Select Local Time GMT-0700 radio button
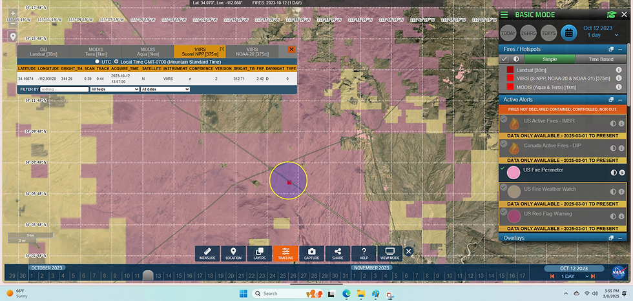This screenshot has height=301, width=633. click(117, 62)
